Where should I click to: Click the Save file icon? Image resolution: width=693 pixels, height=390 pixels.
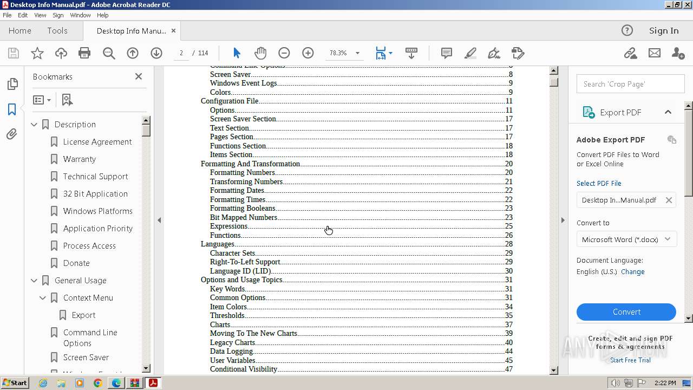click(14, 53)
